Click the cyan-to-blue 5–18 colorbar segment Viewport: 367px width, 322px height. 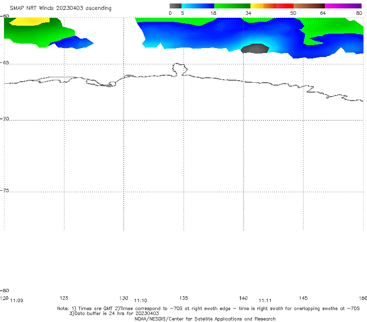point(198,6)
